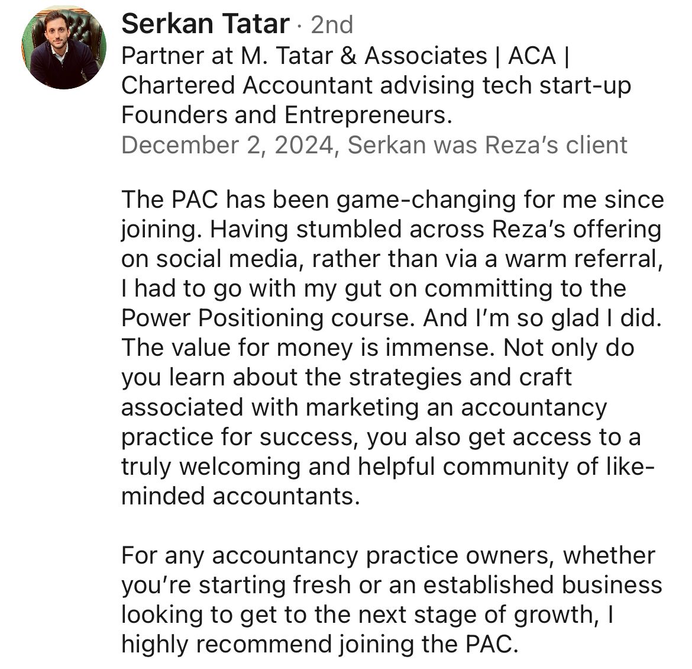The width and height of the screenshot is (692, 669).
Task: Click 'highly recommend joining the PAC.' line
Action: pyautogui.click(x=319, y=645)
